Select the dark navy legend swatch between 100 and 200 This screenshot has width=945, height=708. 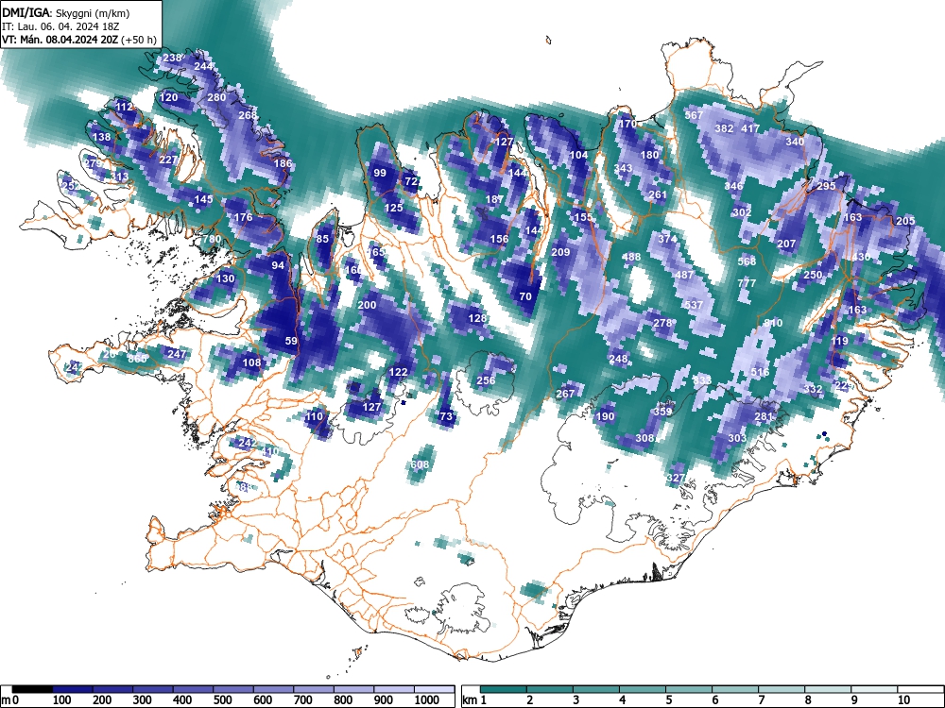[73, 689]
